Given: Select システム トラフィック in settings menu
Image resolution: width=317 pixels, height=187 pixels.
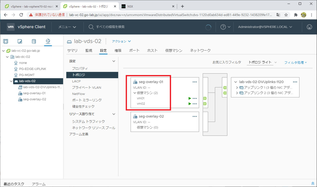Looking at the screenshot, I should pos(88,121).
